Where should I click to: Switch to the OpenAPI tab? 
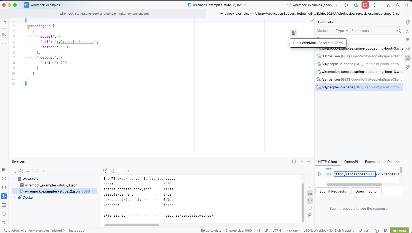[x=351, y=162]
